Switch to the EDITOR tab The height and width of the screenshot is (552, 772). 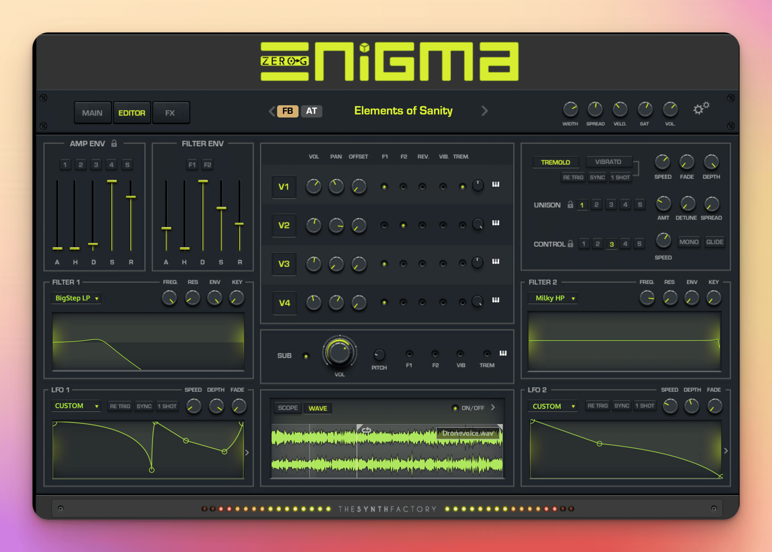(x=132, y=113)
